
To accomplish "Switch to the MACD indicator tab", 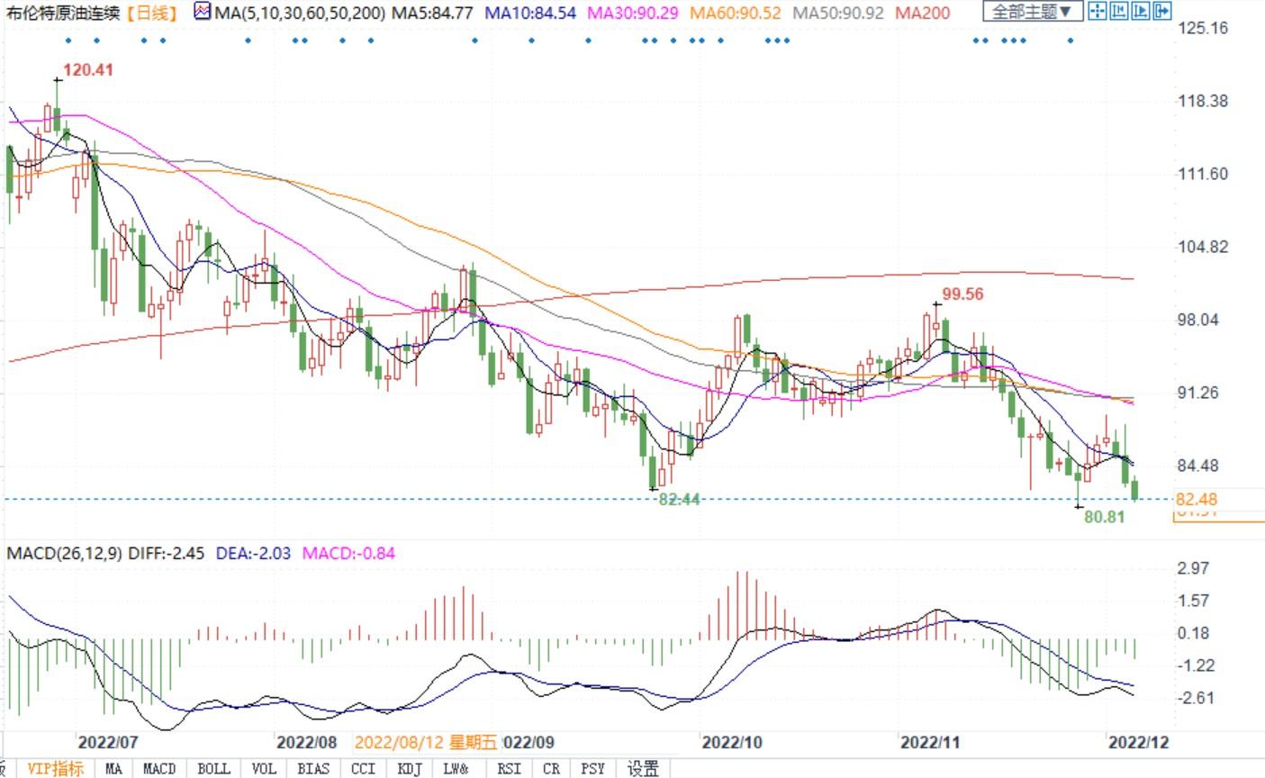I will click(x=159, y=768).
